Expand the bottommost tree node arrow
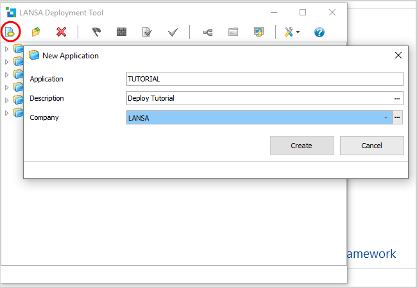417x288 pixels. point(7,113)
